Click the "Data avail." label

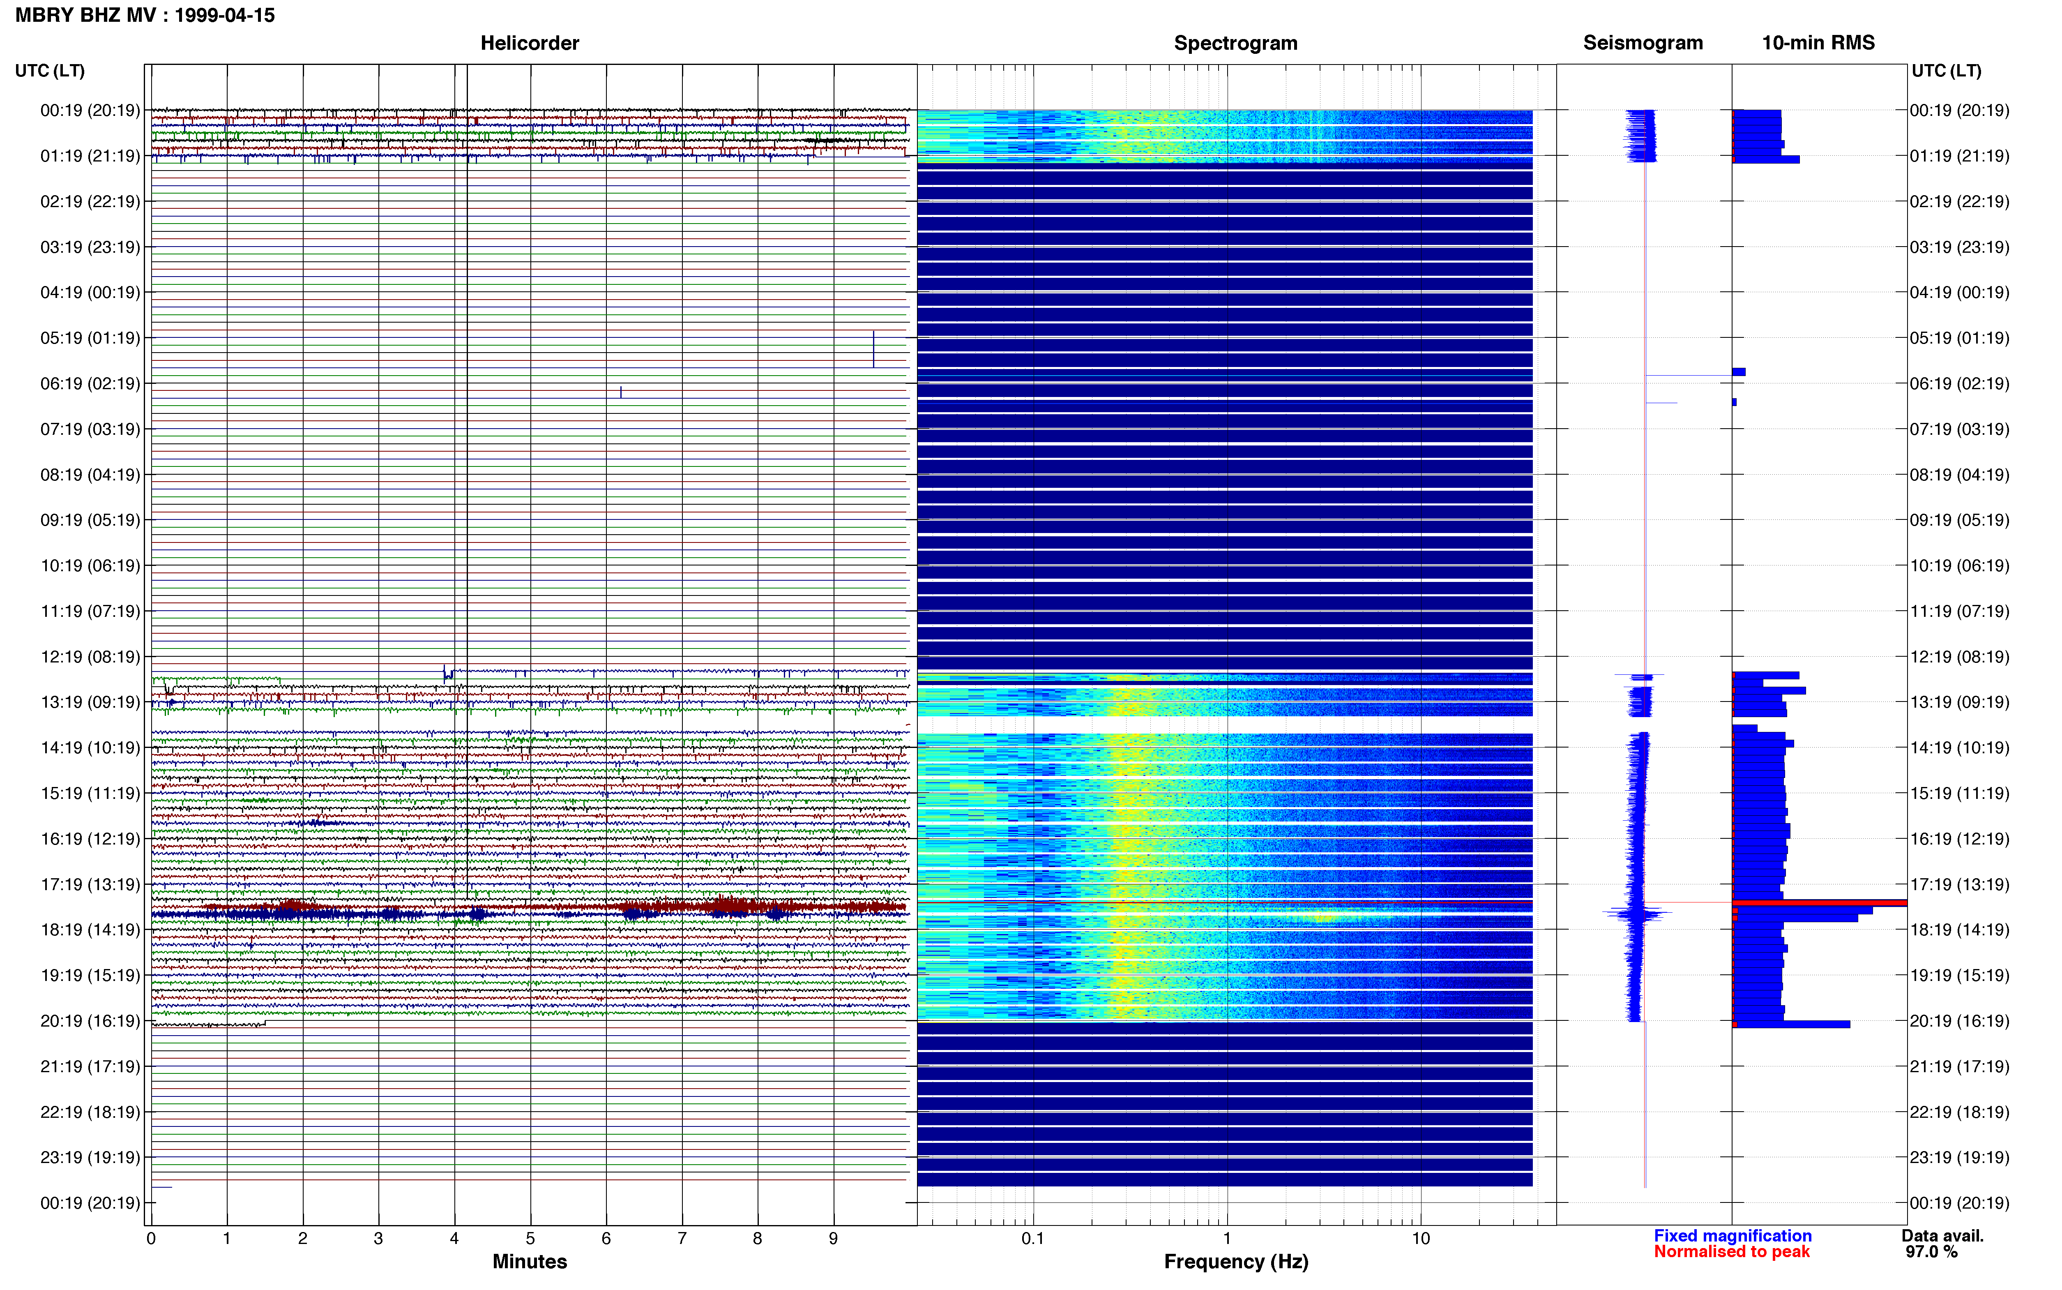pyautogui.click(x=1942, y=1235)
